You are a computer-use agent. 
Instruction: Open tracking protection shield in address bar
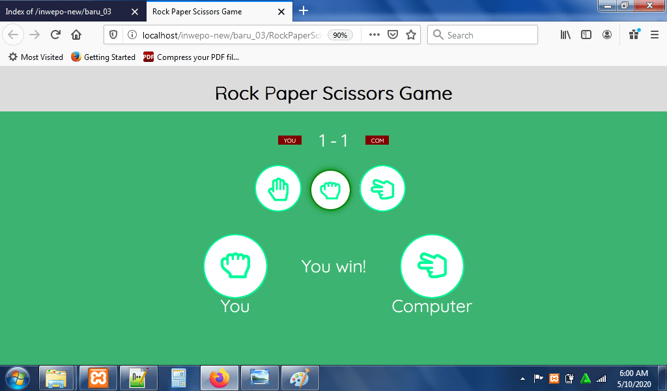tap(113, 35)
